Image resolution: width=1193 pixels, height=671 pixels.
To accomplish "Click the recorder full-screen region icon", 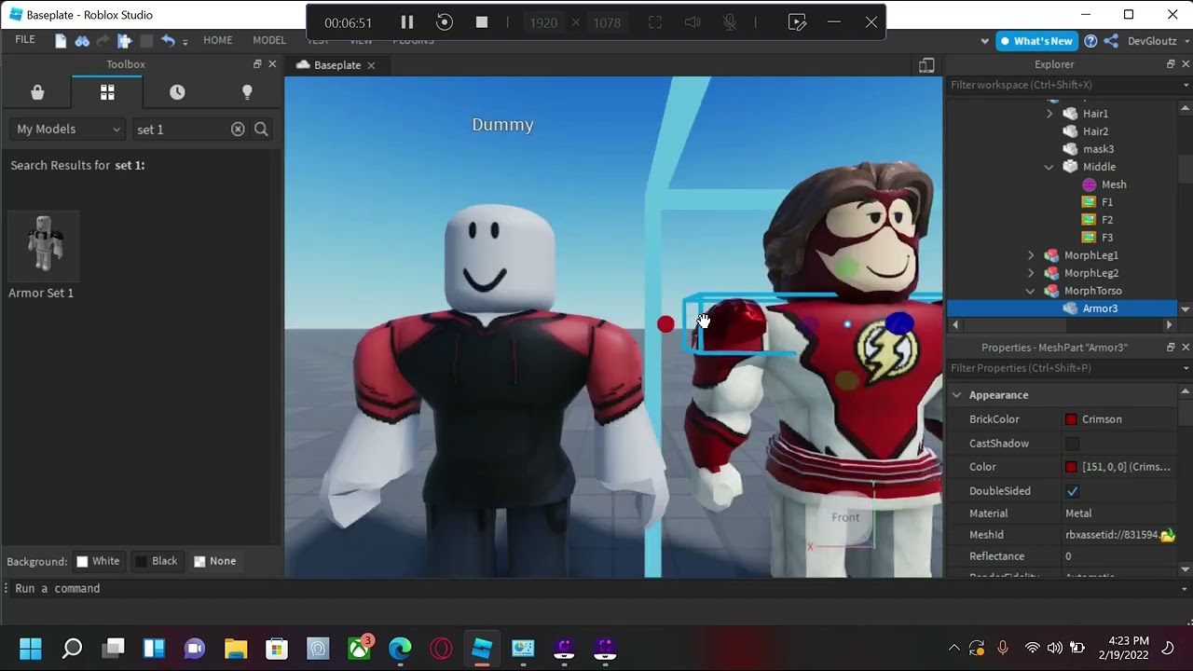I will point(655,22).
